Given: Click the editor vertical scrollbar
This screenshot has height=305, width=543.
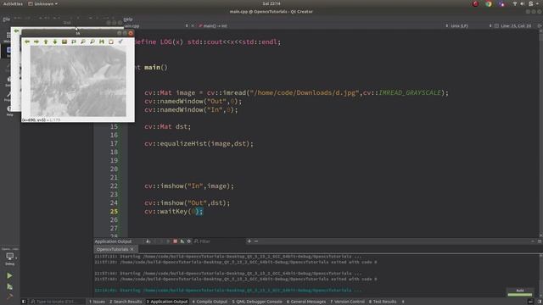Looking at the screenshot, I should [540, 133].
